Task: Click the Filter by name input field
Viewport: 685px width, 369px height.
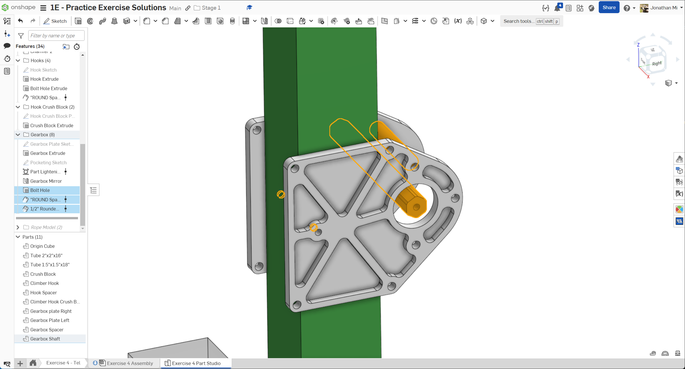Action: pos(56,36)
